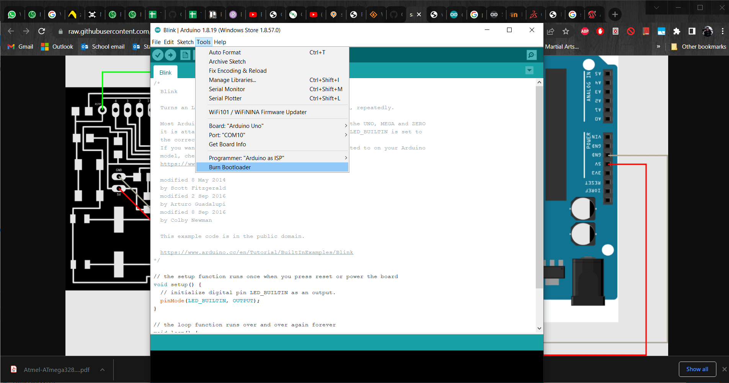Open the Edit menu in Arduino
Screen dimensions: 729x383
(x=169, y=42)
